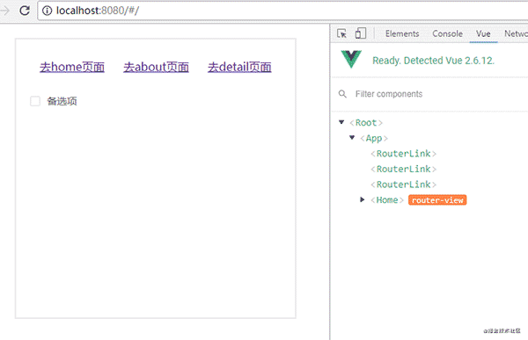Select the Home component label
Screen dimensions: 528x340
click(x=387, y=200)
